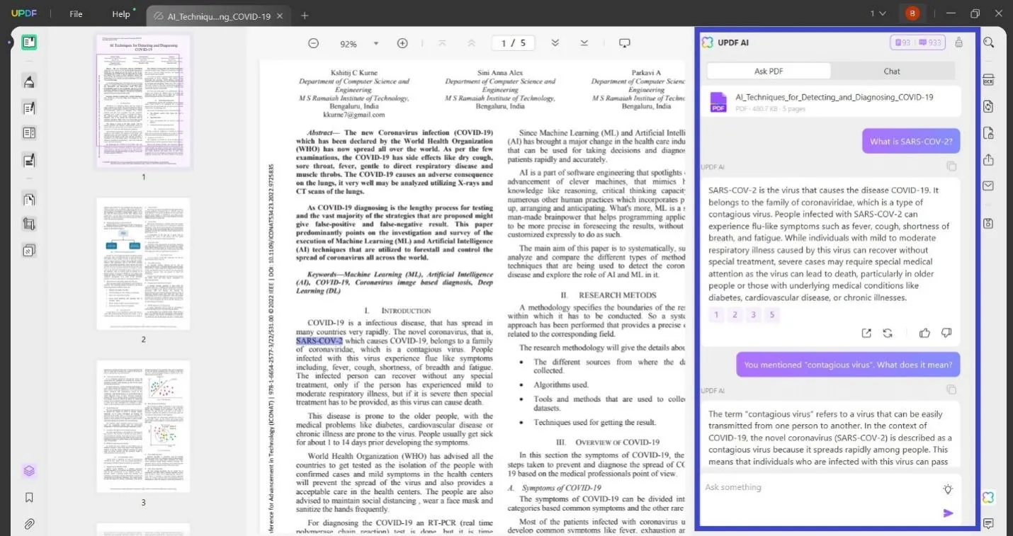Open the Comment highlighter tool
Viewport: 1013px width, 536px height.
coord(29,81)
